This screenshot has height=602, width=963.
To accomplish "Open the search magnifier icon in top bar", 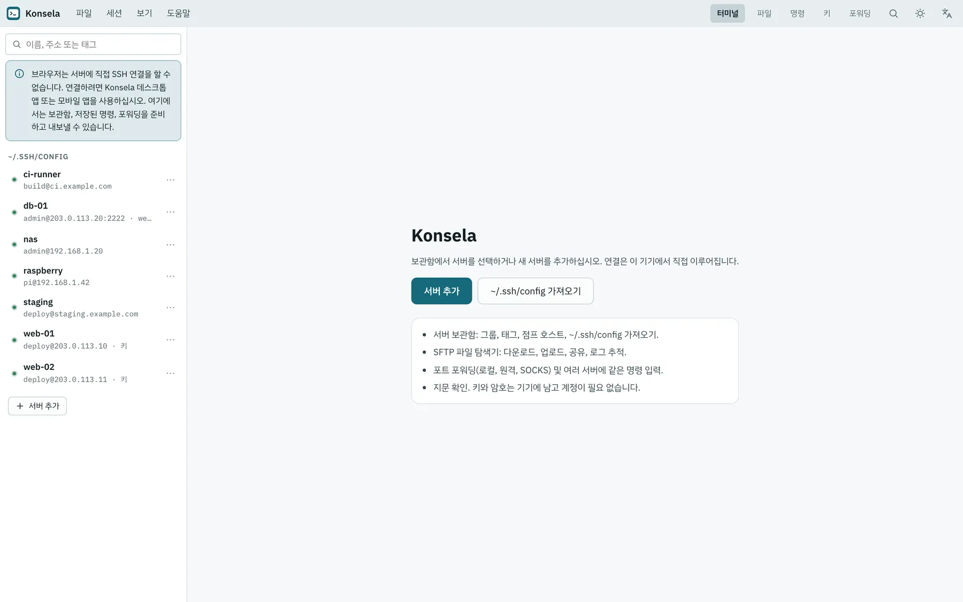I will [893, 13].
